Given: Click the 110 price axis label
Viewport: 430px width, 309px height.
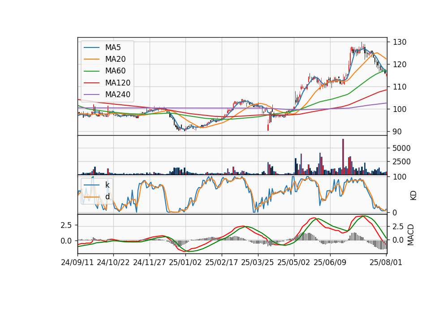Looking at the screenshot, I should click(400, 87).
